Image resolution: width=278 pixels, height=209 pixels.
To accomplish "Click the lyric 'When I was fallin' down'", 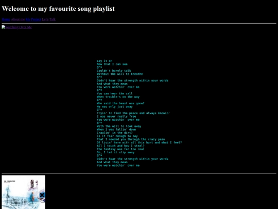I will click(116, 130).
